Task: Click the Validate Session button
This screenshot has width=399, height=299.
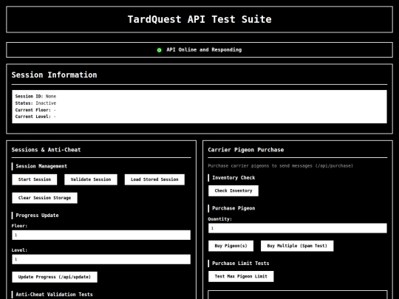Action: [91, 179]
